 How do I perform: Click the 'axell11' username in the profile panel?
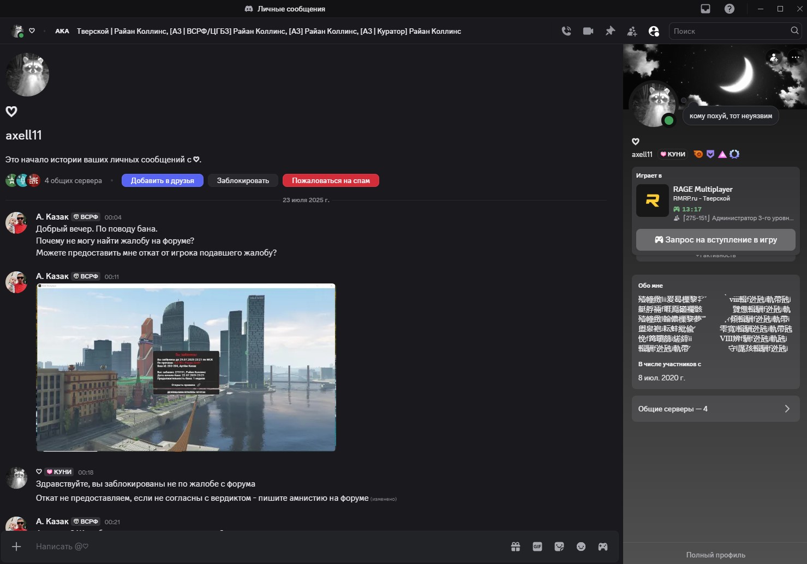click(642, 154)
